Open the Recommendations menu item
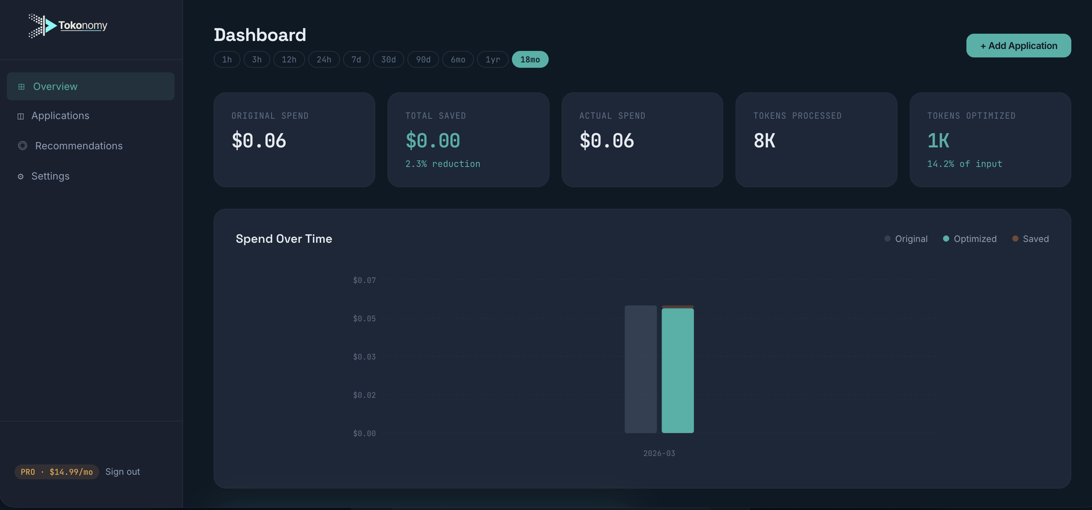The height and width of the screenshot is (510, 1092). pyautogui.click(x=79, y=146)
